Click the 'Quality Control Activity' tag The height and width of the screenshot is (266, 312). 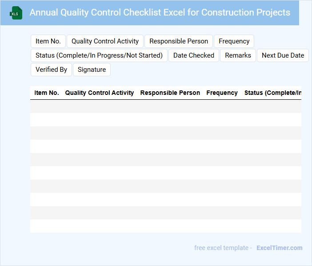(105, 41)
